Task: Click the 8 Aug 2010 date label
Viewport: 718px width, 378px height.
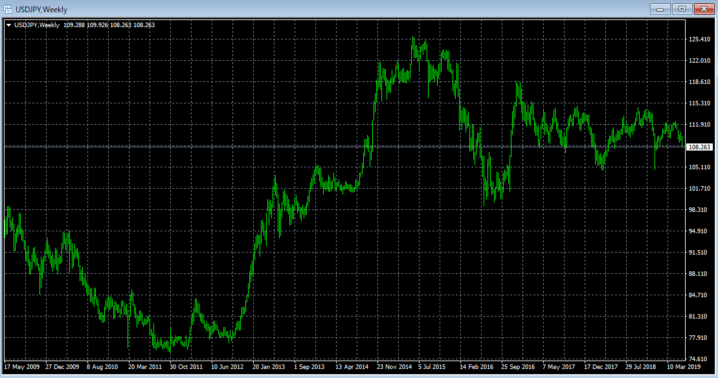Action: click(102, 366)
